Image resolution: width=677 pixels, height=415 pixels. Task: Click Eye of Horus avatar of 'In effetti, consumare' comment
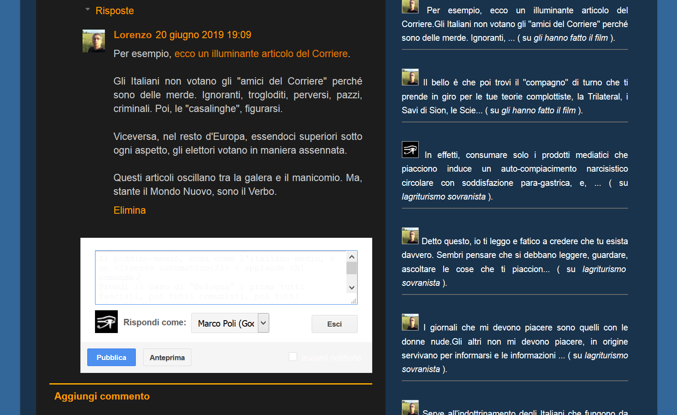click(x=410, y=149)
